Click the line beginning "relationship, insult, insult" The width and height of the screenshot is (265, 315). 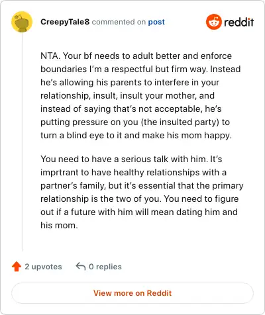pyautogui.click(x=127, y=95)
